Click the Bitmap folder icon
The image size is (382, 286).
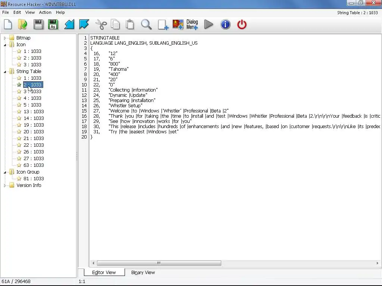tap(12, 38)
